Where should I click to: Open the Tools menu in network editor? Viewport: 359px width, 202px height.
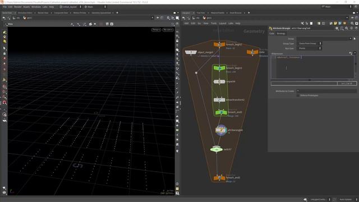pos(214,24)
